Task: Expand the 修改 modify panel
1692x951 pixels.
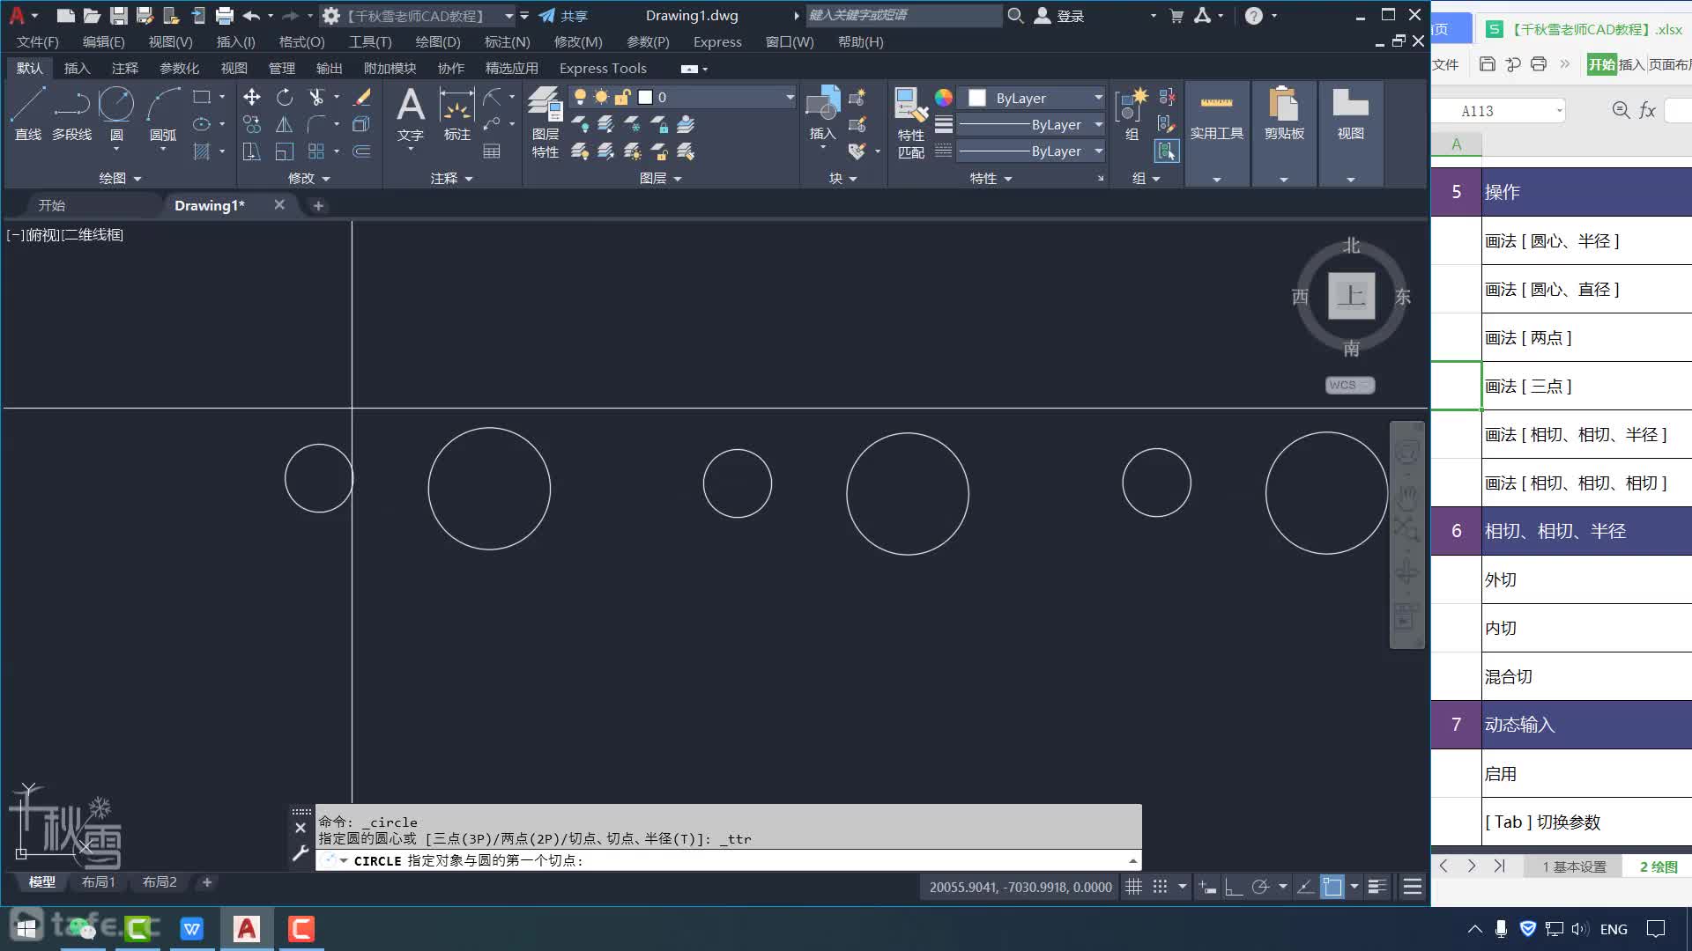Action: [308, 178]
